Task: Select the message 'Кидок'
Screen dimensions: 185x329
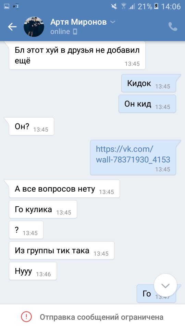Action: 148,83
